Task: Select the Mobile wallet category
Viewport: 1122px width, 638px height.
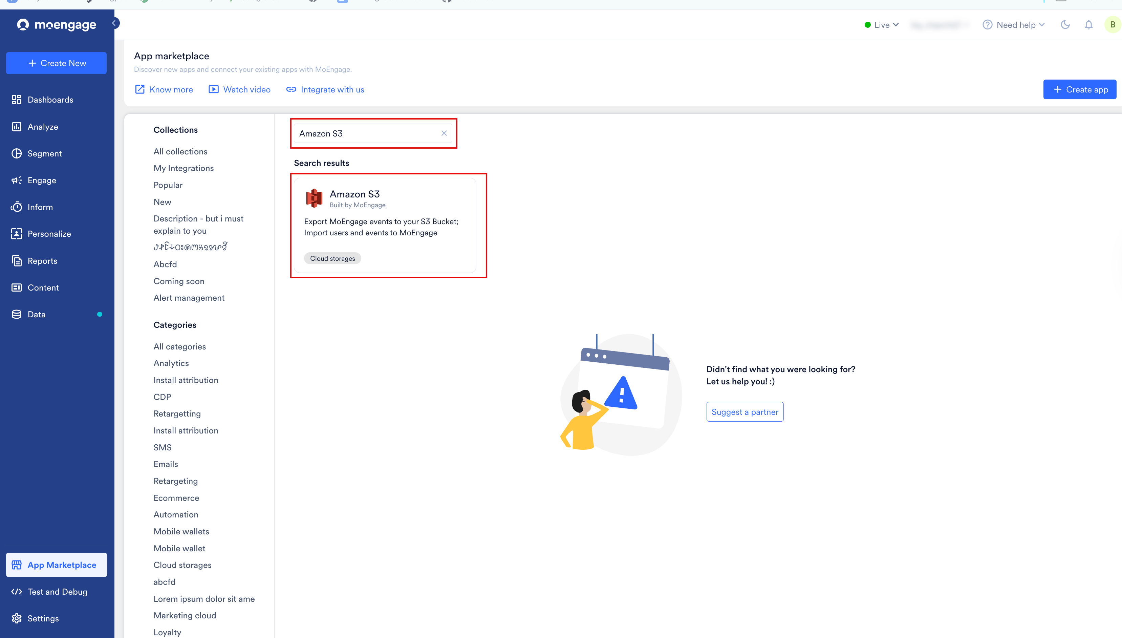Action: 179,548
